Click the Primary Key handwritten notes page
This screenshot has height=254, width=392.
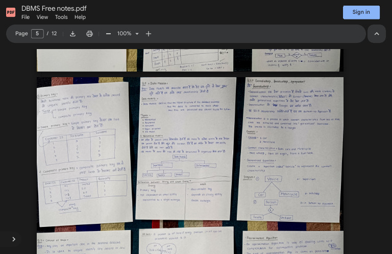[x=85, y=154]
